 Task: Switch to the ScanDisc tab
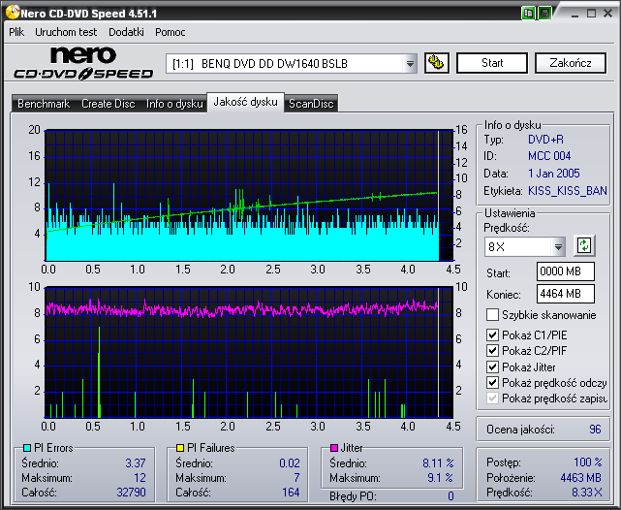click(x=311, y=104)
